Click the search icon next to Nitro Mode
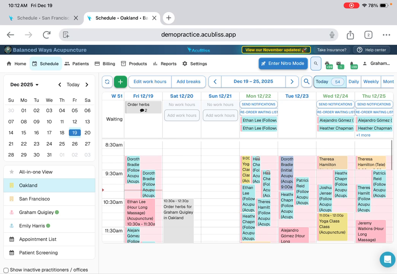The image size is (397, 274). 316,64
